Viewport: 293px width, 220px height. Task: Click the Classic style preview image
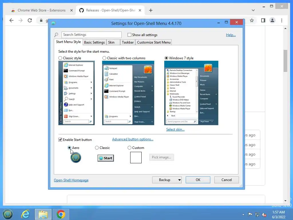click(76, 93)
